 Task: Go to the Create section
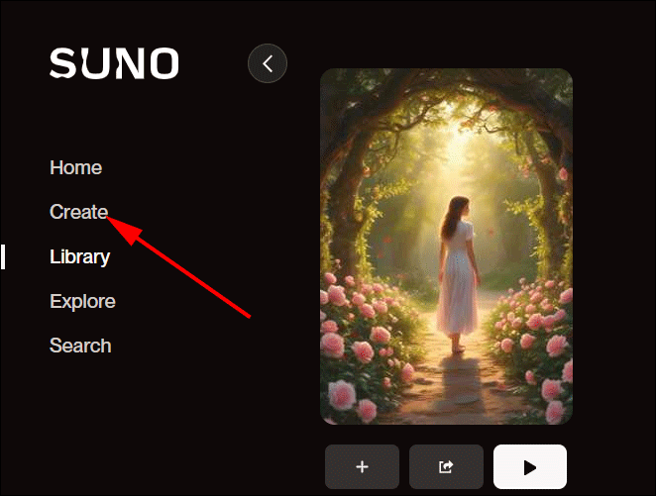[78, 212]
